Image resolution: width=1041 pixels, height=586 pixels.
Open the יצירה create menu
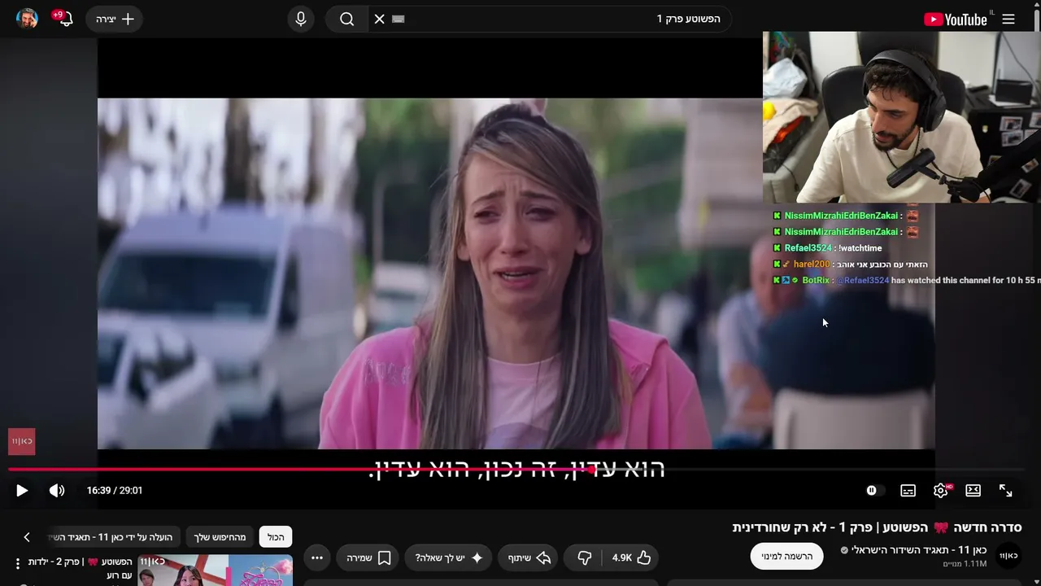coord(115,19)
